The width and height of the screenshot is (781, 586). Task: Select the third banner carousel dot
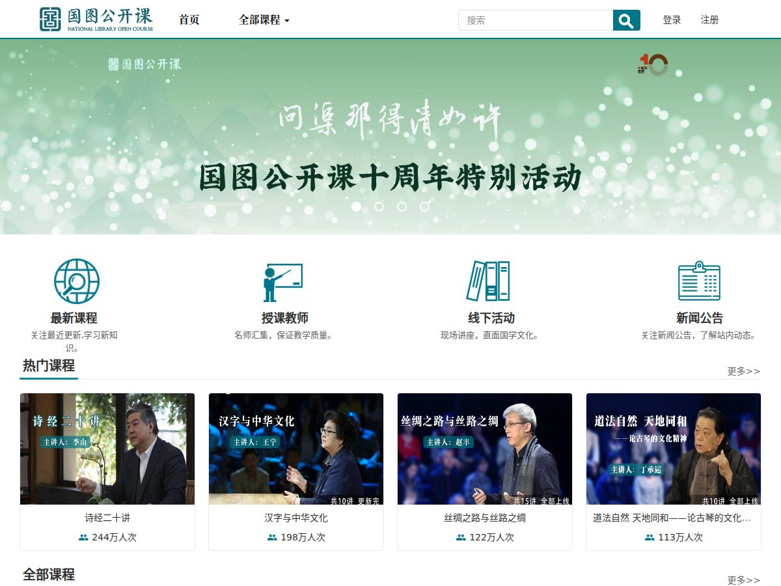click(x=402, y=206)
